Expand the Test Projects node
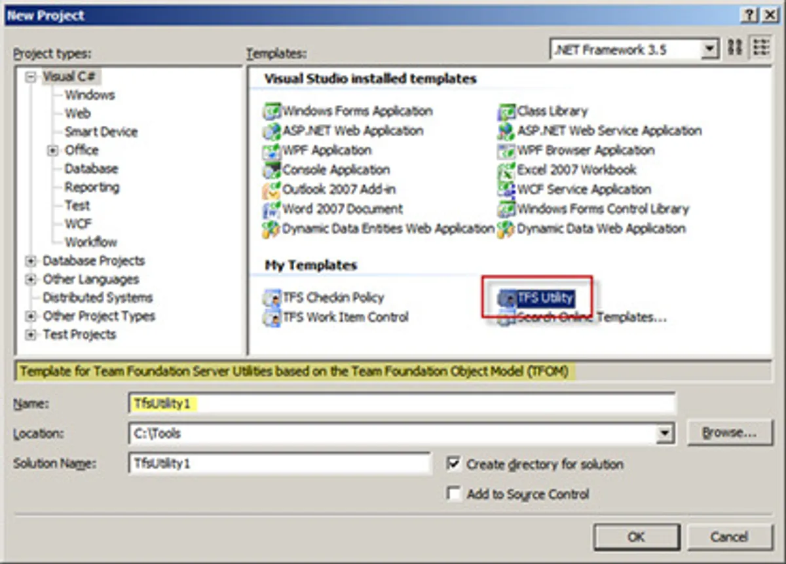Viewport: 786px width, 564px height. coord(31,335)
